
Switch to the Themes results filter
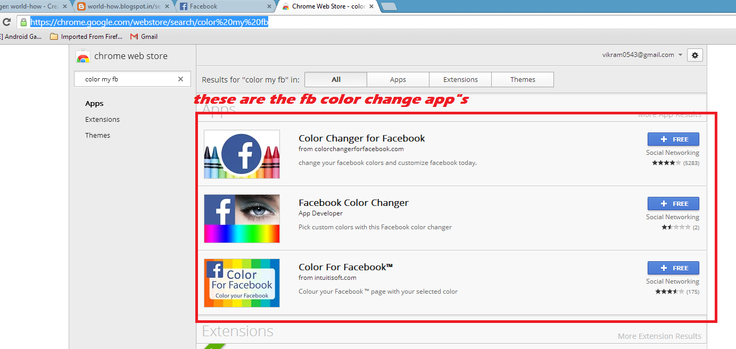(522, 79)
